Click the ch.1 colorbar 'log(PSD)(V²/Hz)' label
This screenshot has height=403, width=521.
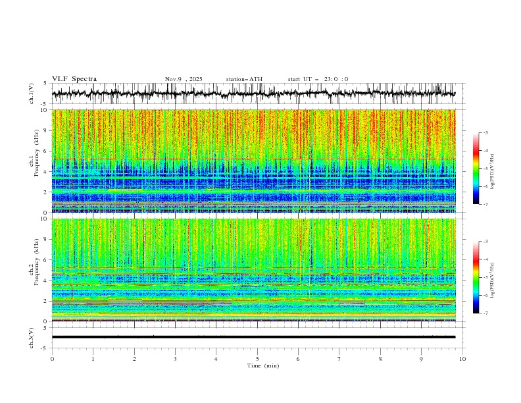tap(493, 172)
